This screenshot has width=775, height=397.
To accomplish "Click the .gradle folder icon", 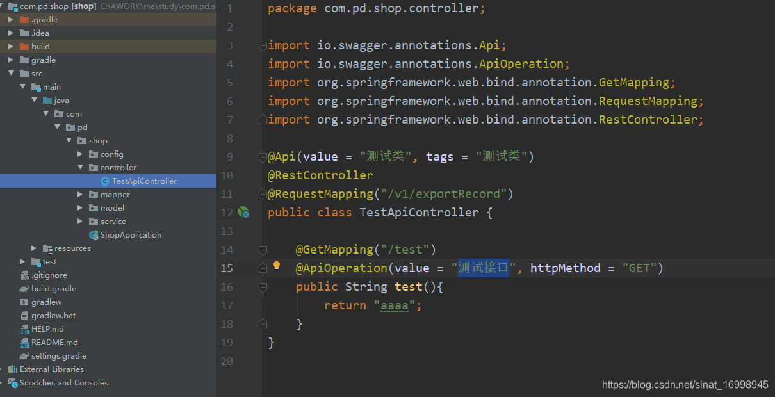I will tap(24, 20).
